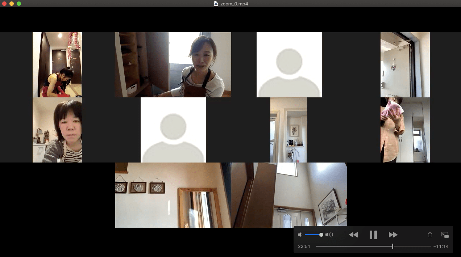
Task: Fast forward the video
Action: click(393, 235)
